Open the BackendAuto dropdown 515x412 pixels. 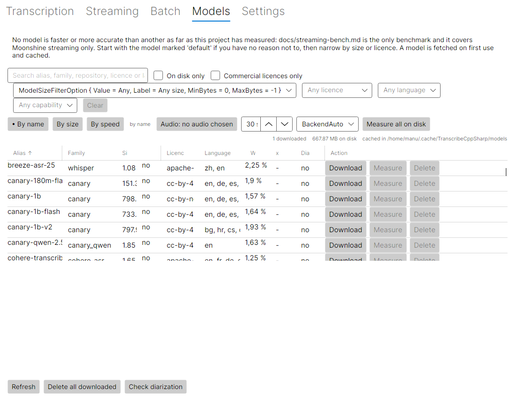[327, 124]
